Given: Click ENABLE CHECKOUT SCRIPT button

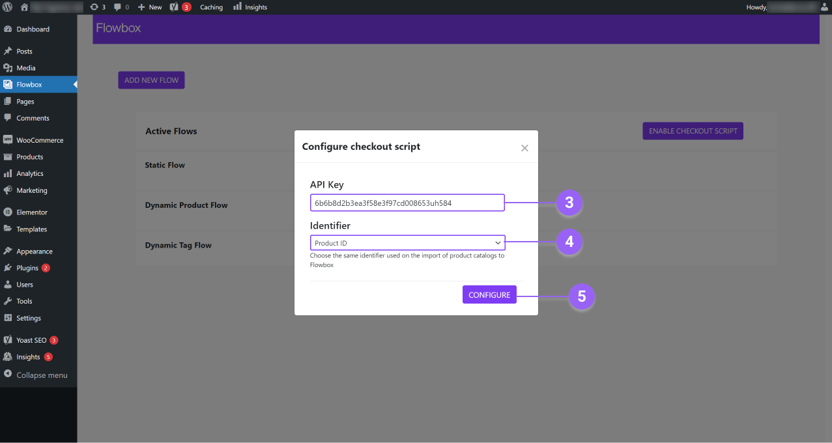Looking at the screenshot, I should point(693,131).
